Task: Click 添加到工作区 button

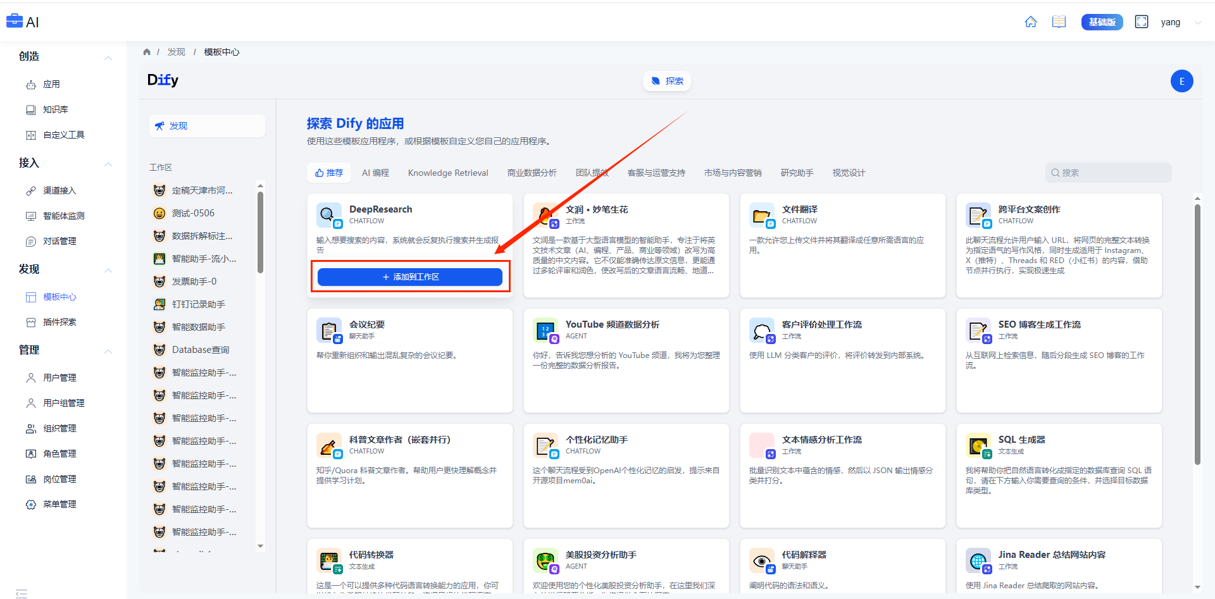Action: pyautogui.click(x=410, y=277)
